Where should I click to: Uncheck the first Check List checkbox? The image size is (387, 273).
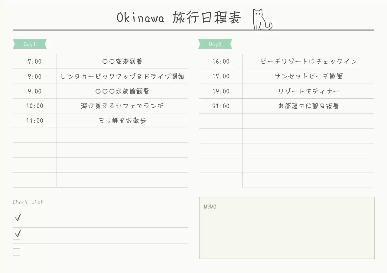16,219
